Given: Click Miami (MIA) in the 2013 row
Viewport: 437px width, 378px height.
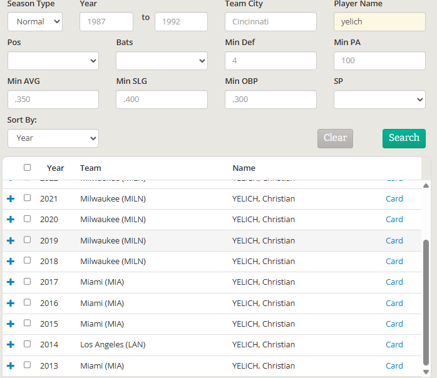Looking at the screenshot, I should point(102,365).
